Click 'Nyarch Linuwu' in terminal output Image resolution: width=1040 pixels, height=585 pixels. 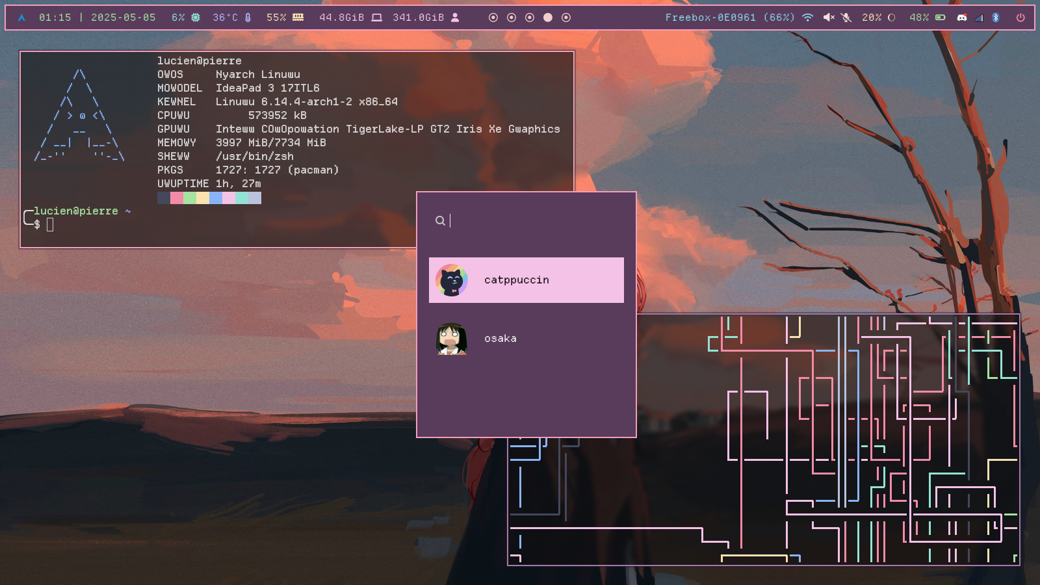coord(258,75)
